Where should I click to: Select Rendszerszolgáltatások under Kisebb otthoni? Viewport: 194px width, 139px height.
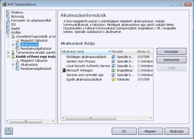click(x=36, y=69)
